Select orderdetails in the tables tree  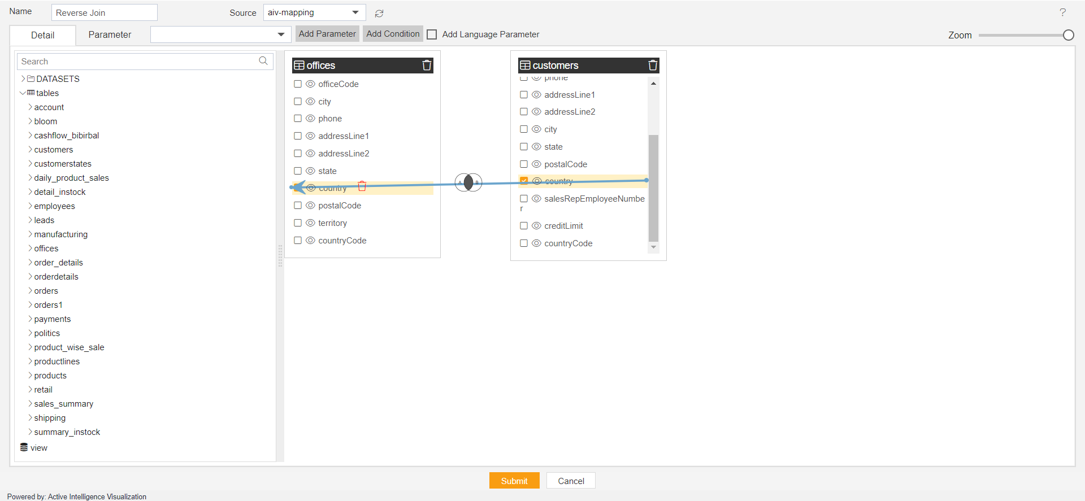point(57,277)
